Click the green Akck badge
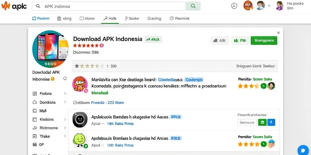Image resolution: width=311 pixels, height=155 pixels. click(x=153, y=40)
